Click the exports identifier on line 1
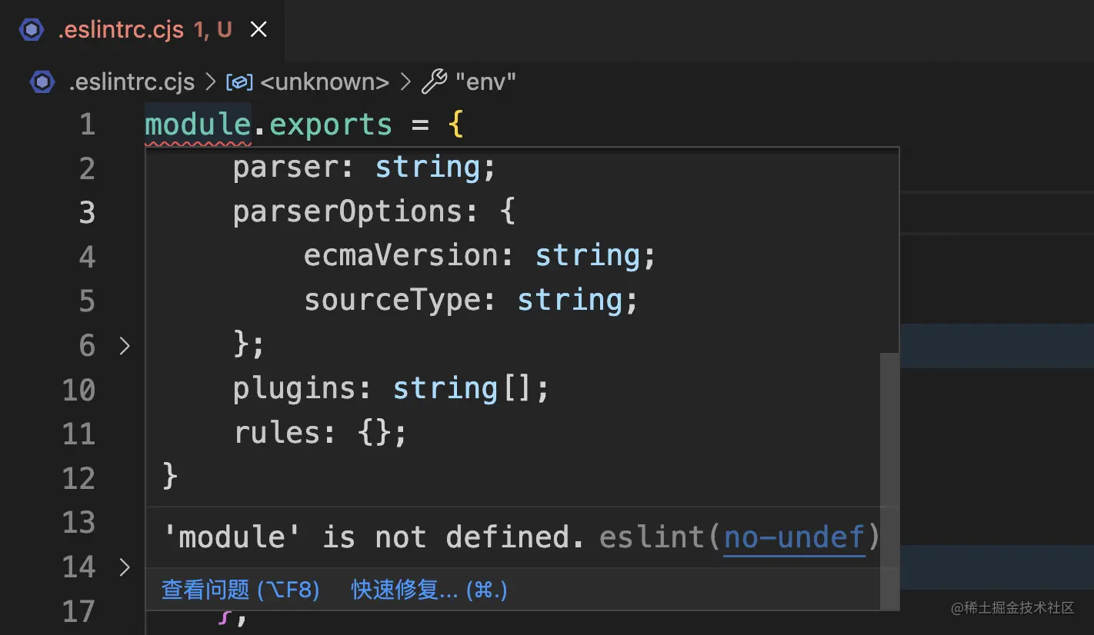The height and width of the screenshot is (635, 1094). pos(331,125)
